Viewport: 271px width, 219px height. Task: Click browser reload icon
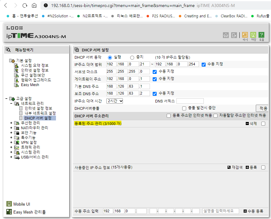pyautogui.click(x=25, y=6)
